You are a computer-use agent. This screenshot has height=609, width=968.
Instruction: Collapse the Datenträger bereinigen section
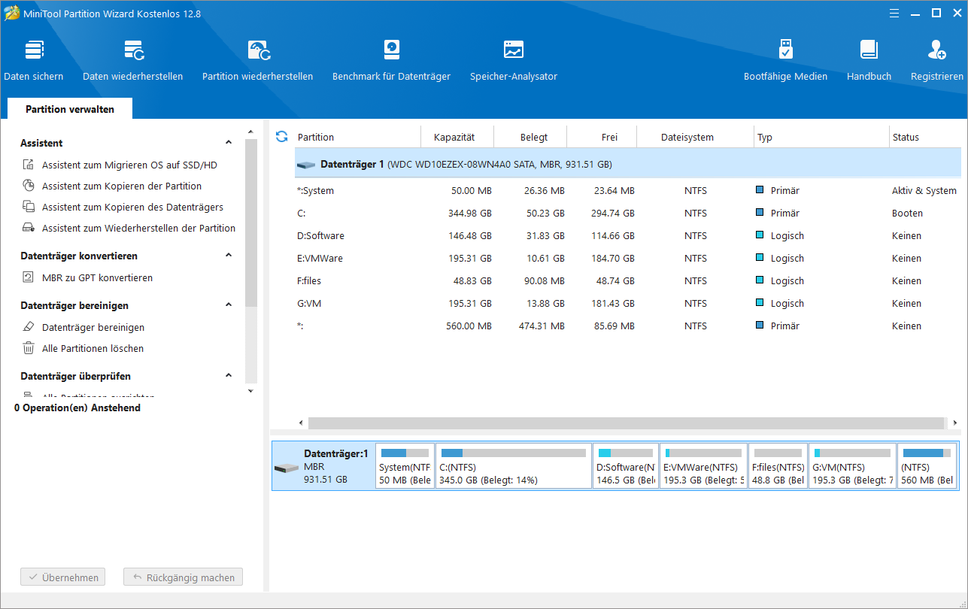[x=229, y=305]
